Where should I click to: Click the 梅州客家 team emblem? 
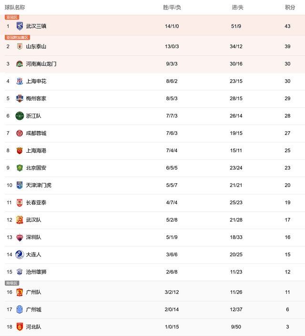[x=20, y=99]
